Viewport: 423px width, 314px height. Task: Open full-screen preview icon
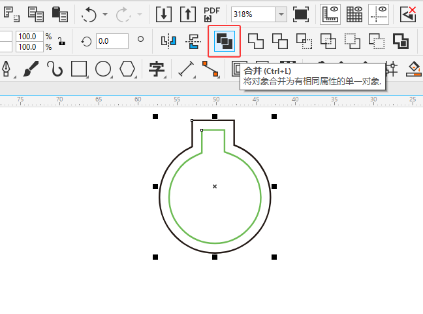pos(301,14)
